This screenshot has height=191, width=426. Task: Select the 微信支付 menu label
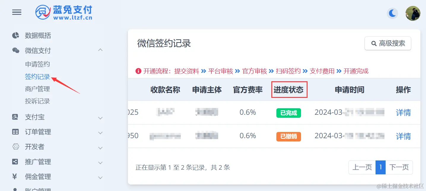pos(38,51)
